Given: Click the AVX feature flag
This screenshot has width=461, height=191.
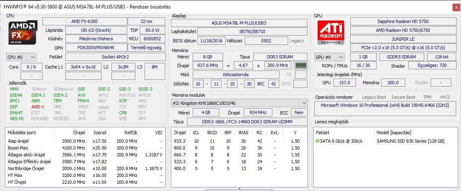Looking at the screenshot, I should [x=82, y=95].
